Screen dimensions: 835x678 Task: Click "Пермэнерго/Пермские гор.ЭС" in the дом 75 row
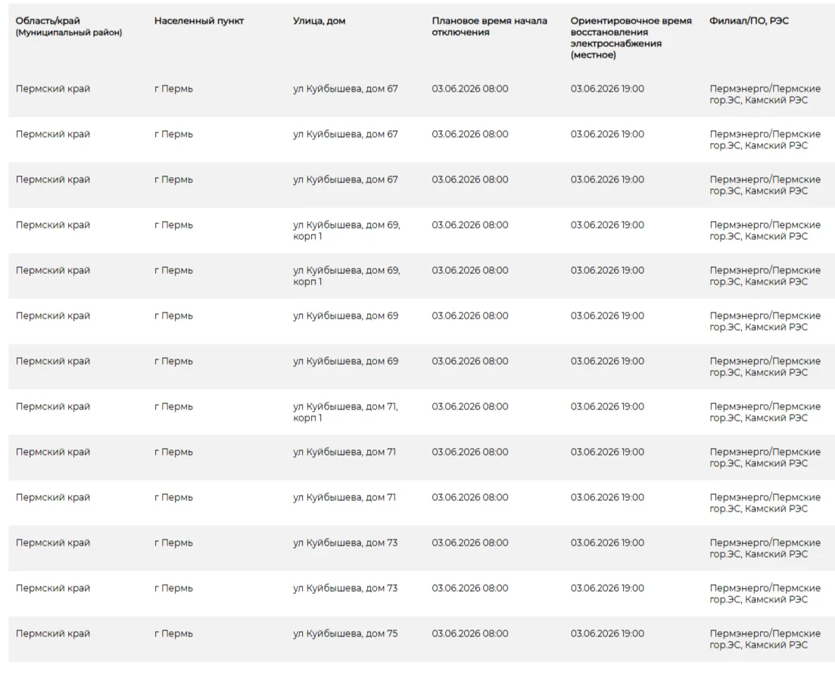765,639
